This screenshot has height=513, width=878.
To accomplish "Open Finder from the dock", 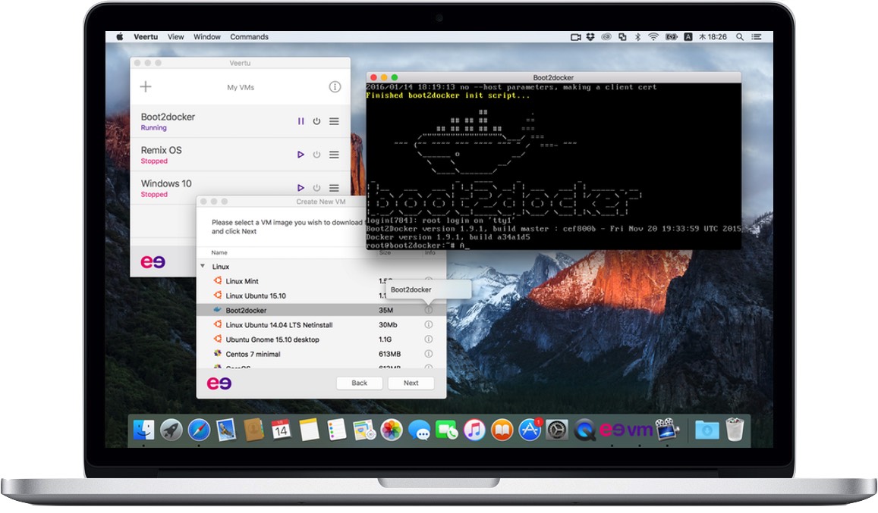I will coord(144,430).
